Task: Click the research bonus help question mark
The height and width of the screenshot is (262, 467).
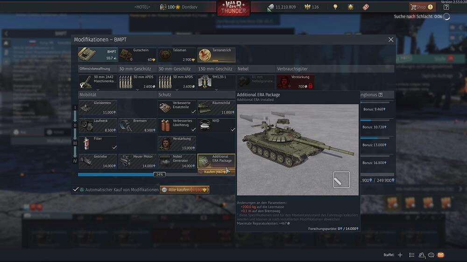Action: [380, 95]
